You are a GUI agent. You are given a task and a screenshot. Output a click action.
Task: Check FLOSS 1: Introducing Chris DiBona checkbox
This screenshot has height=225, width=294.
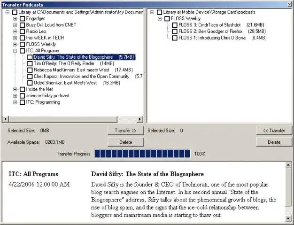click(x=175, y=38)
